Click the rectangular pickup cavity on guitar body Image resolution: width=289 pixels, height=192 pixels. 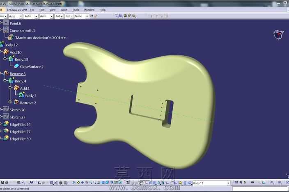click(x=168, y=114)
